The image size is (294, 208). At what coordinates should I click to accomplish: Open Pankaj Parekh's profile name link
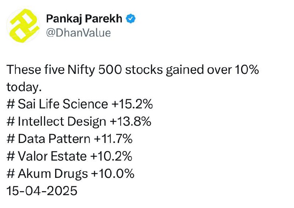pyautogui.click(x=84, y=19)
